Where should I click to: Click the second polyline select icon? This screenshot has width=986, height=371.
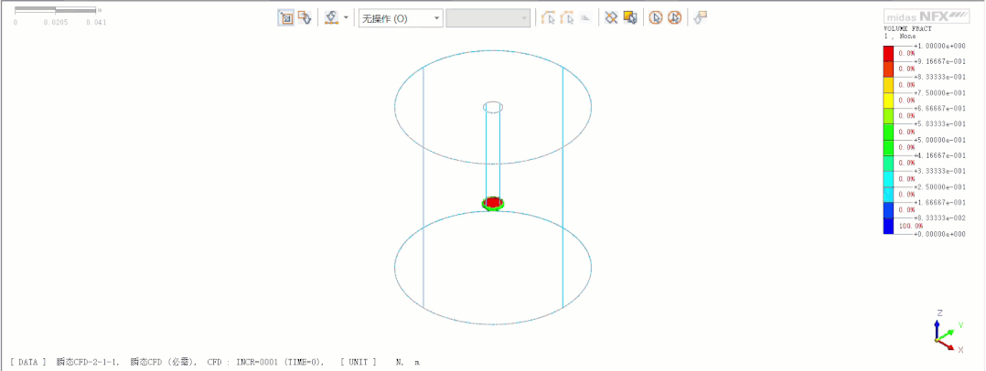(x=567, y=17)
